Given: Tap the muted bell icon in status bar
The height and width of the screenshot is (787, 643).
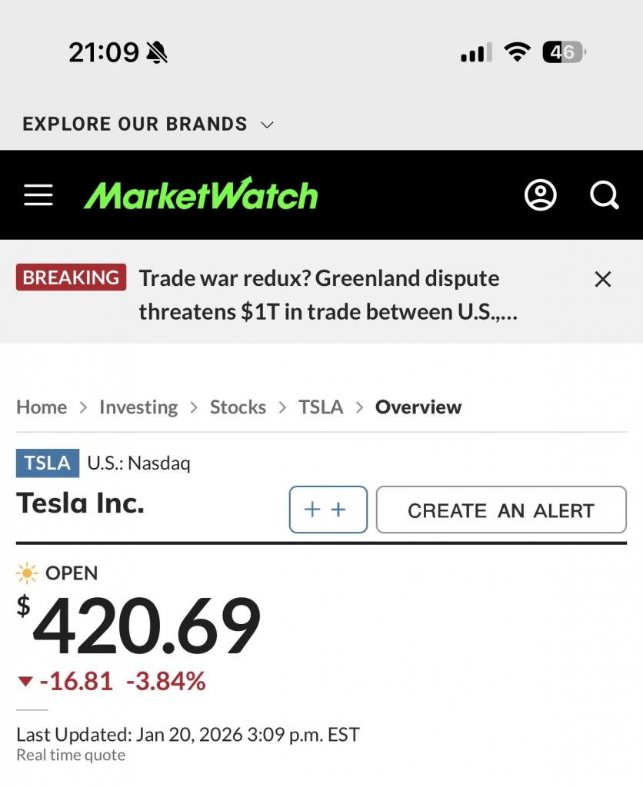Looking at the screenshot, I should (157, 52).
